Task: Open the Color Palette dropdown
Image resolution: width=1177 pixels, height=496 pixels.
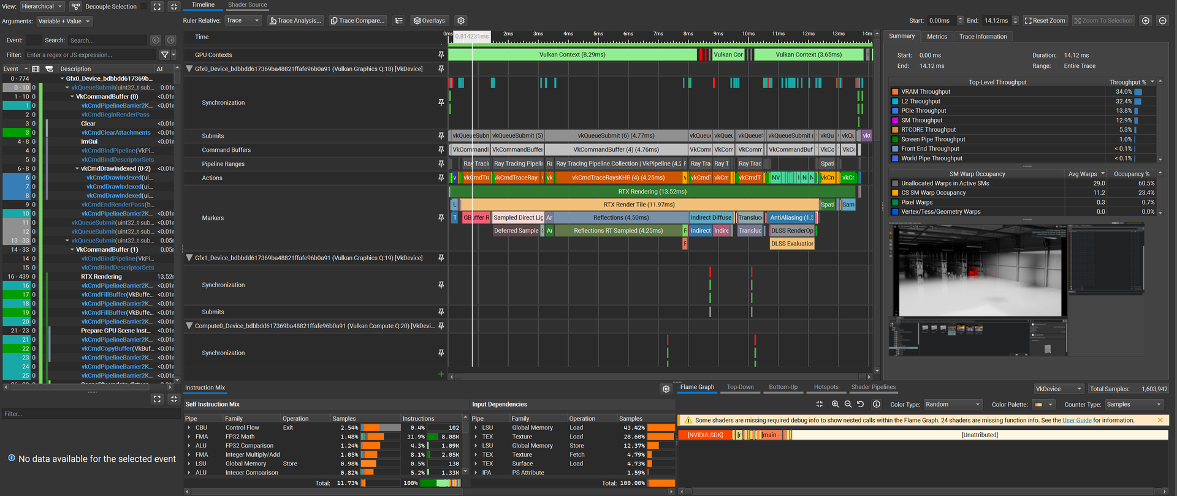Action: pyautogui.click(x=1043, y=405)
